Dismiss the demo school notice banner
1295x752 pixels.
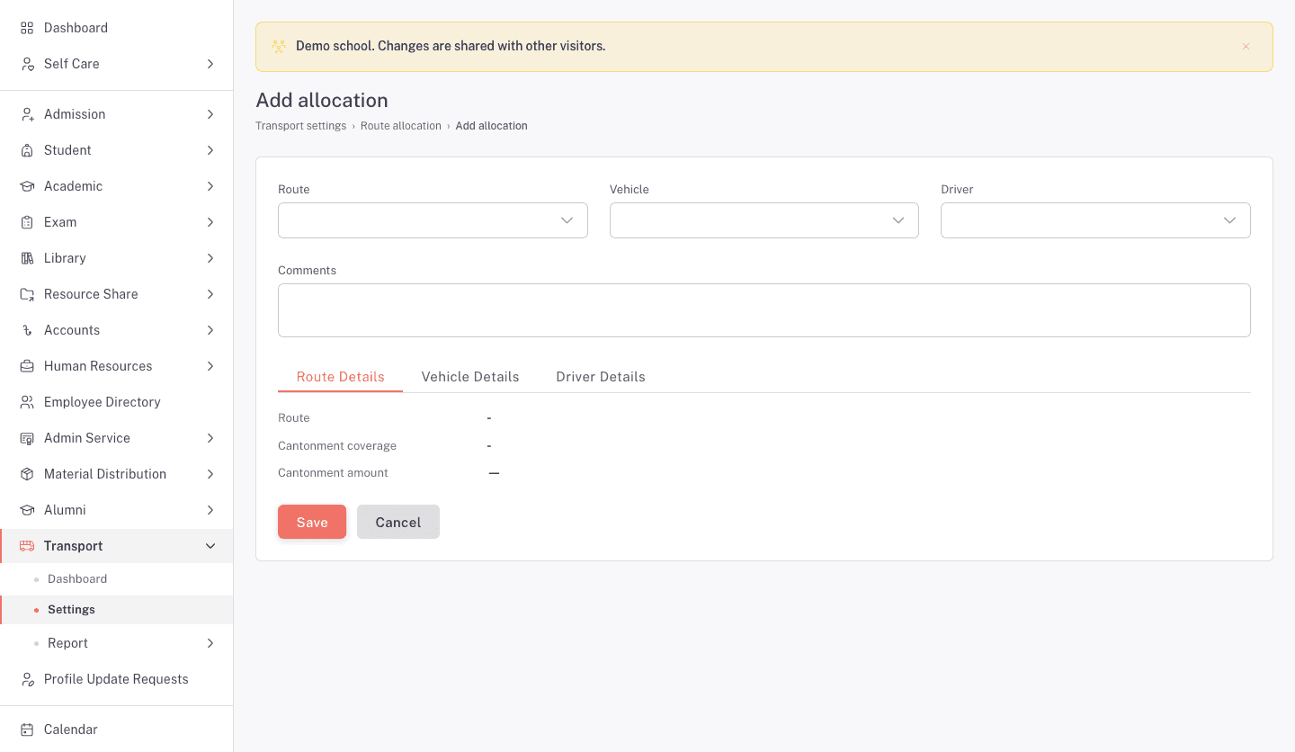pos(1246,47)
